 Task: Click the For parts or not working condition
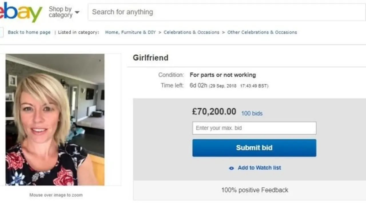222,75
